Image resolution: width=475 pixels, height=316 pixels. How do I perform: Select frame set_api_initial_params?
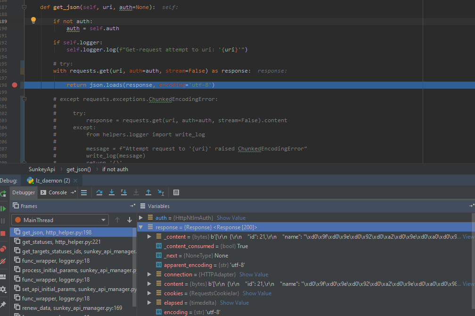(x=73, y=289)
